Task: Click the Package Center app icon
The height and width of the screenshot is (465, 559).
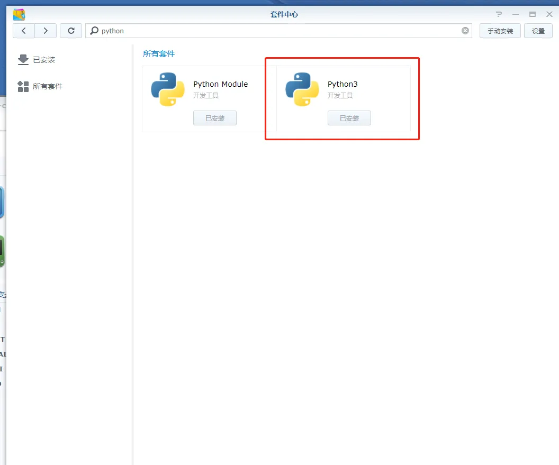Action: (x=19, y=15)
